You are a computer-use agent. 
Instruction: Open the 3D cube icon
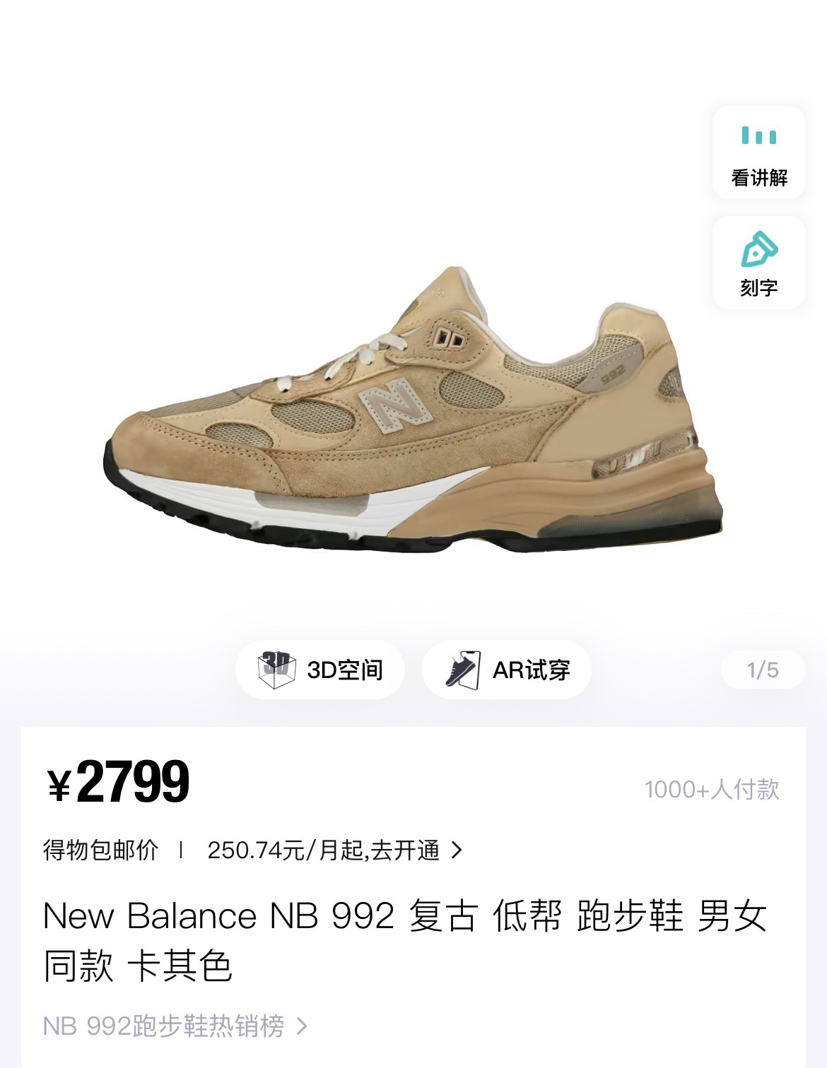[276, 670]
